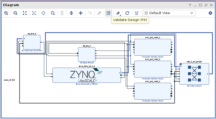Click the Optimize Routing icon
This screenshot has width=216, height=119.
pos(137,13)
